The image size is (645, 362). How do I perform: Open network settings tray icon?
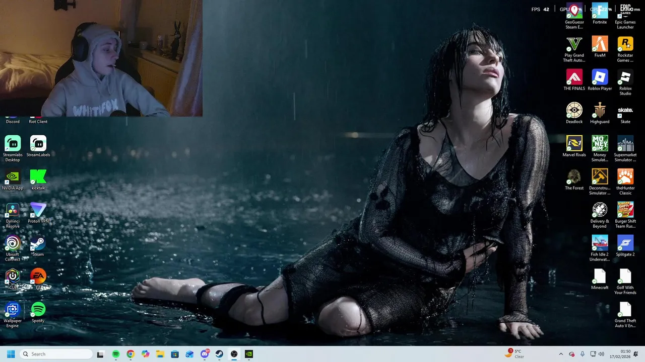tap(593, 354)
